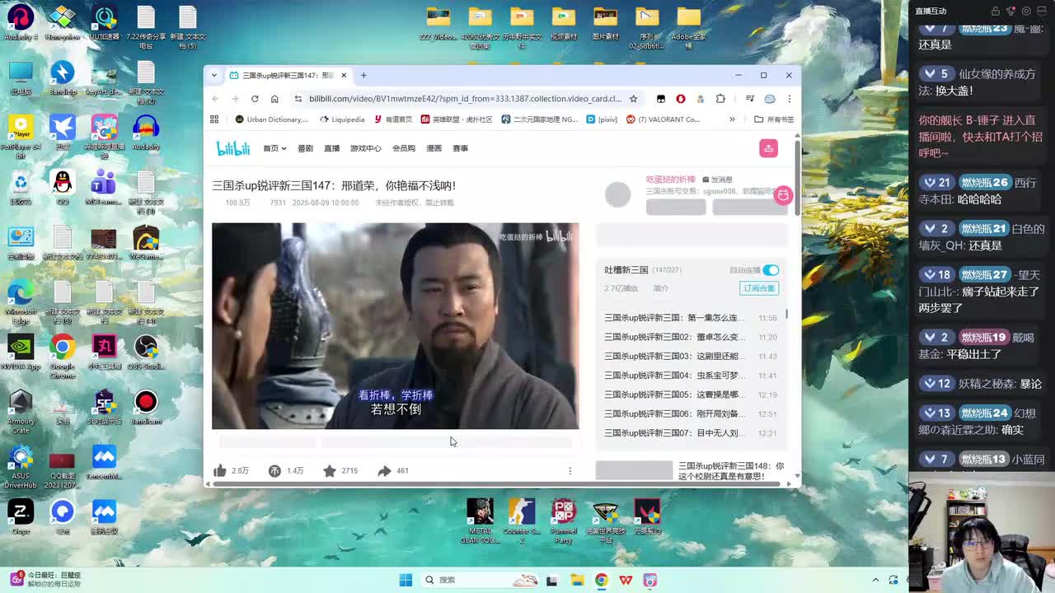Open the Recycle Bin on desktop
Image resolution: width=1055 pixels, height=593 pixels.
21,186
